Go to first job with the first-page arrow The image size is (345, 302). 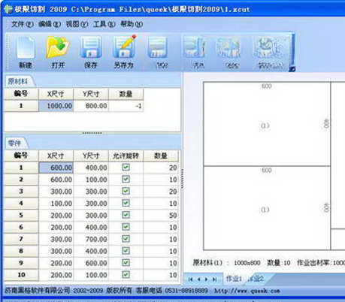point(190,279)
